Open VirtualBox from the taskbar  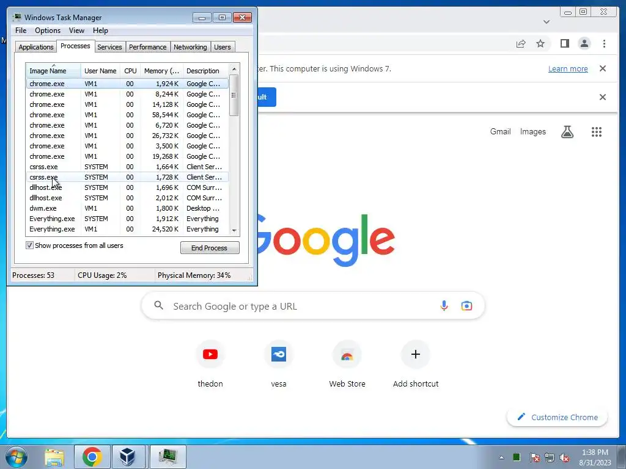(x=128, y=457)
